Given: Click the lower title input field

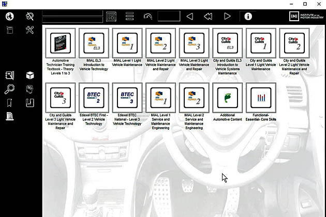Looking at the screenshot, I should coord(72,20).
